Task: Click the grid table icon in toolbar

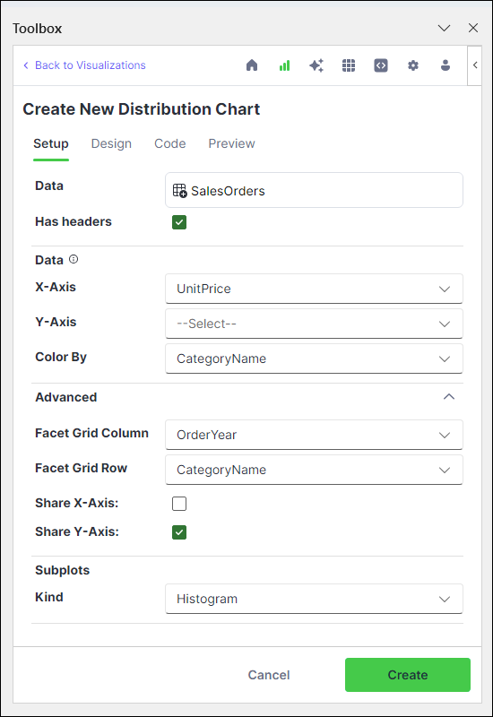Action: pyautogui.click(x=349, y=65)
